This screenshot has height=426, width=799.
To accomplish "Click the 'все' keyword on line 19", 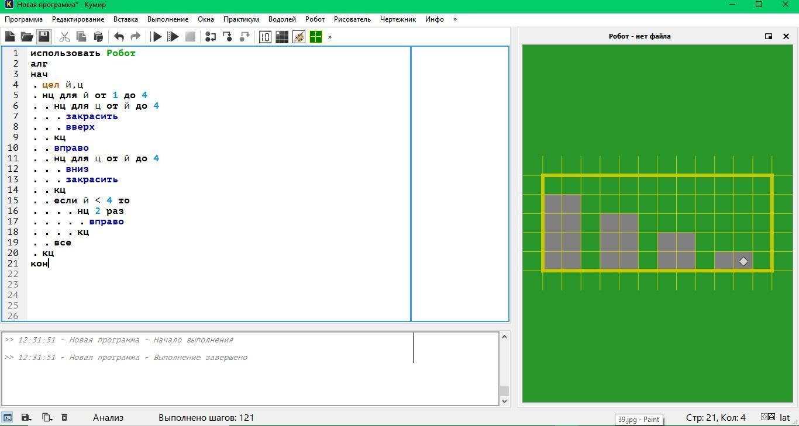I will pos(63,243).
